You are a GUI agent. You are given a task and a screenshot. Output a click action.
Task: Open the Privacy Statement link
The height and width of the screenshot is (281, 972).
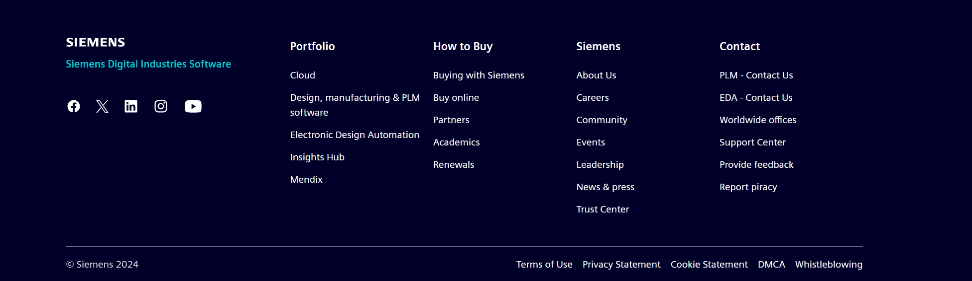[621, 264]
